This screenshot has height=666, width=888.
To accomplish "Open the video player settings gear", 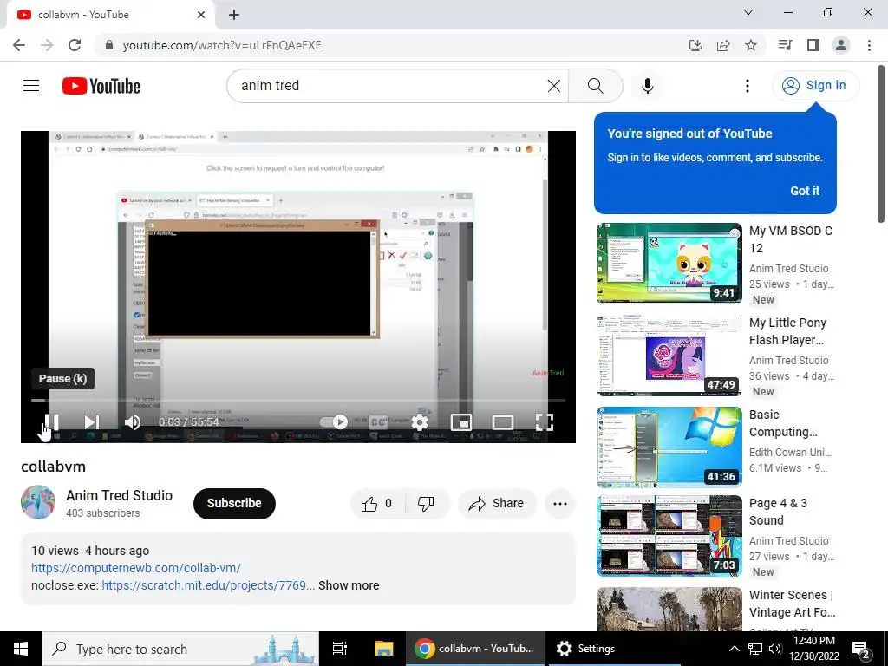I will point(420,422).
